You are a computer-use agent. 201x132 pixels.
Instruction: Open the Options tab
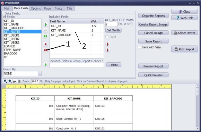point(36,9)
